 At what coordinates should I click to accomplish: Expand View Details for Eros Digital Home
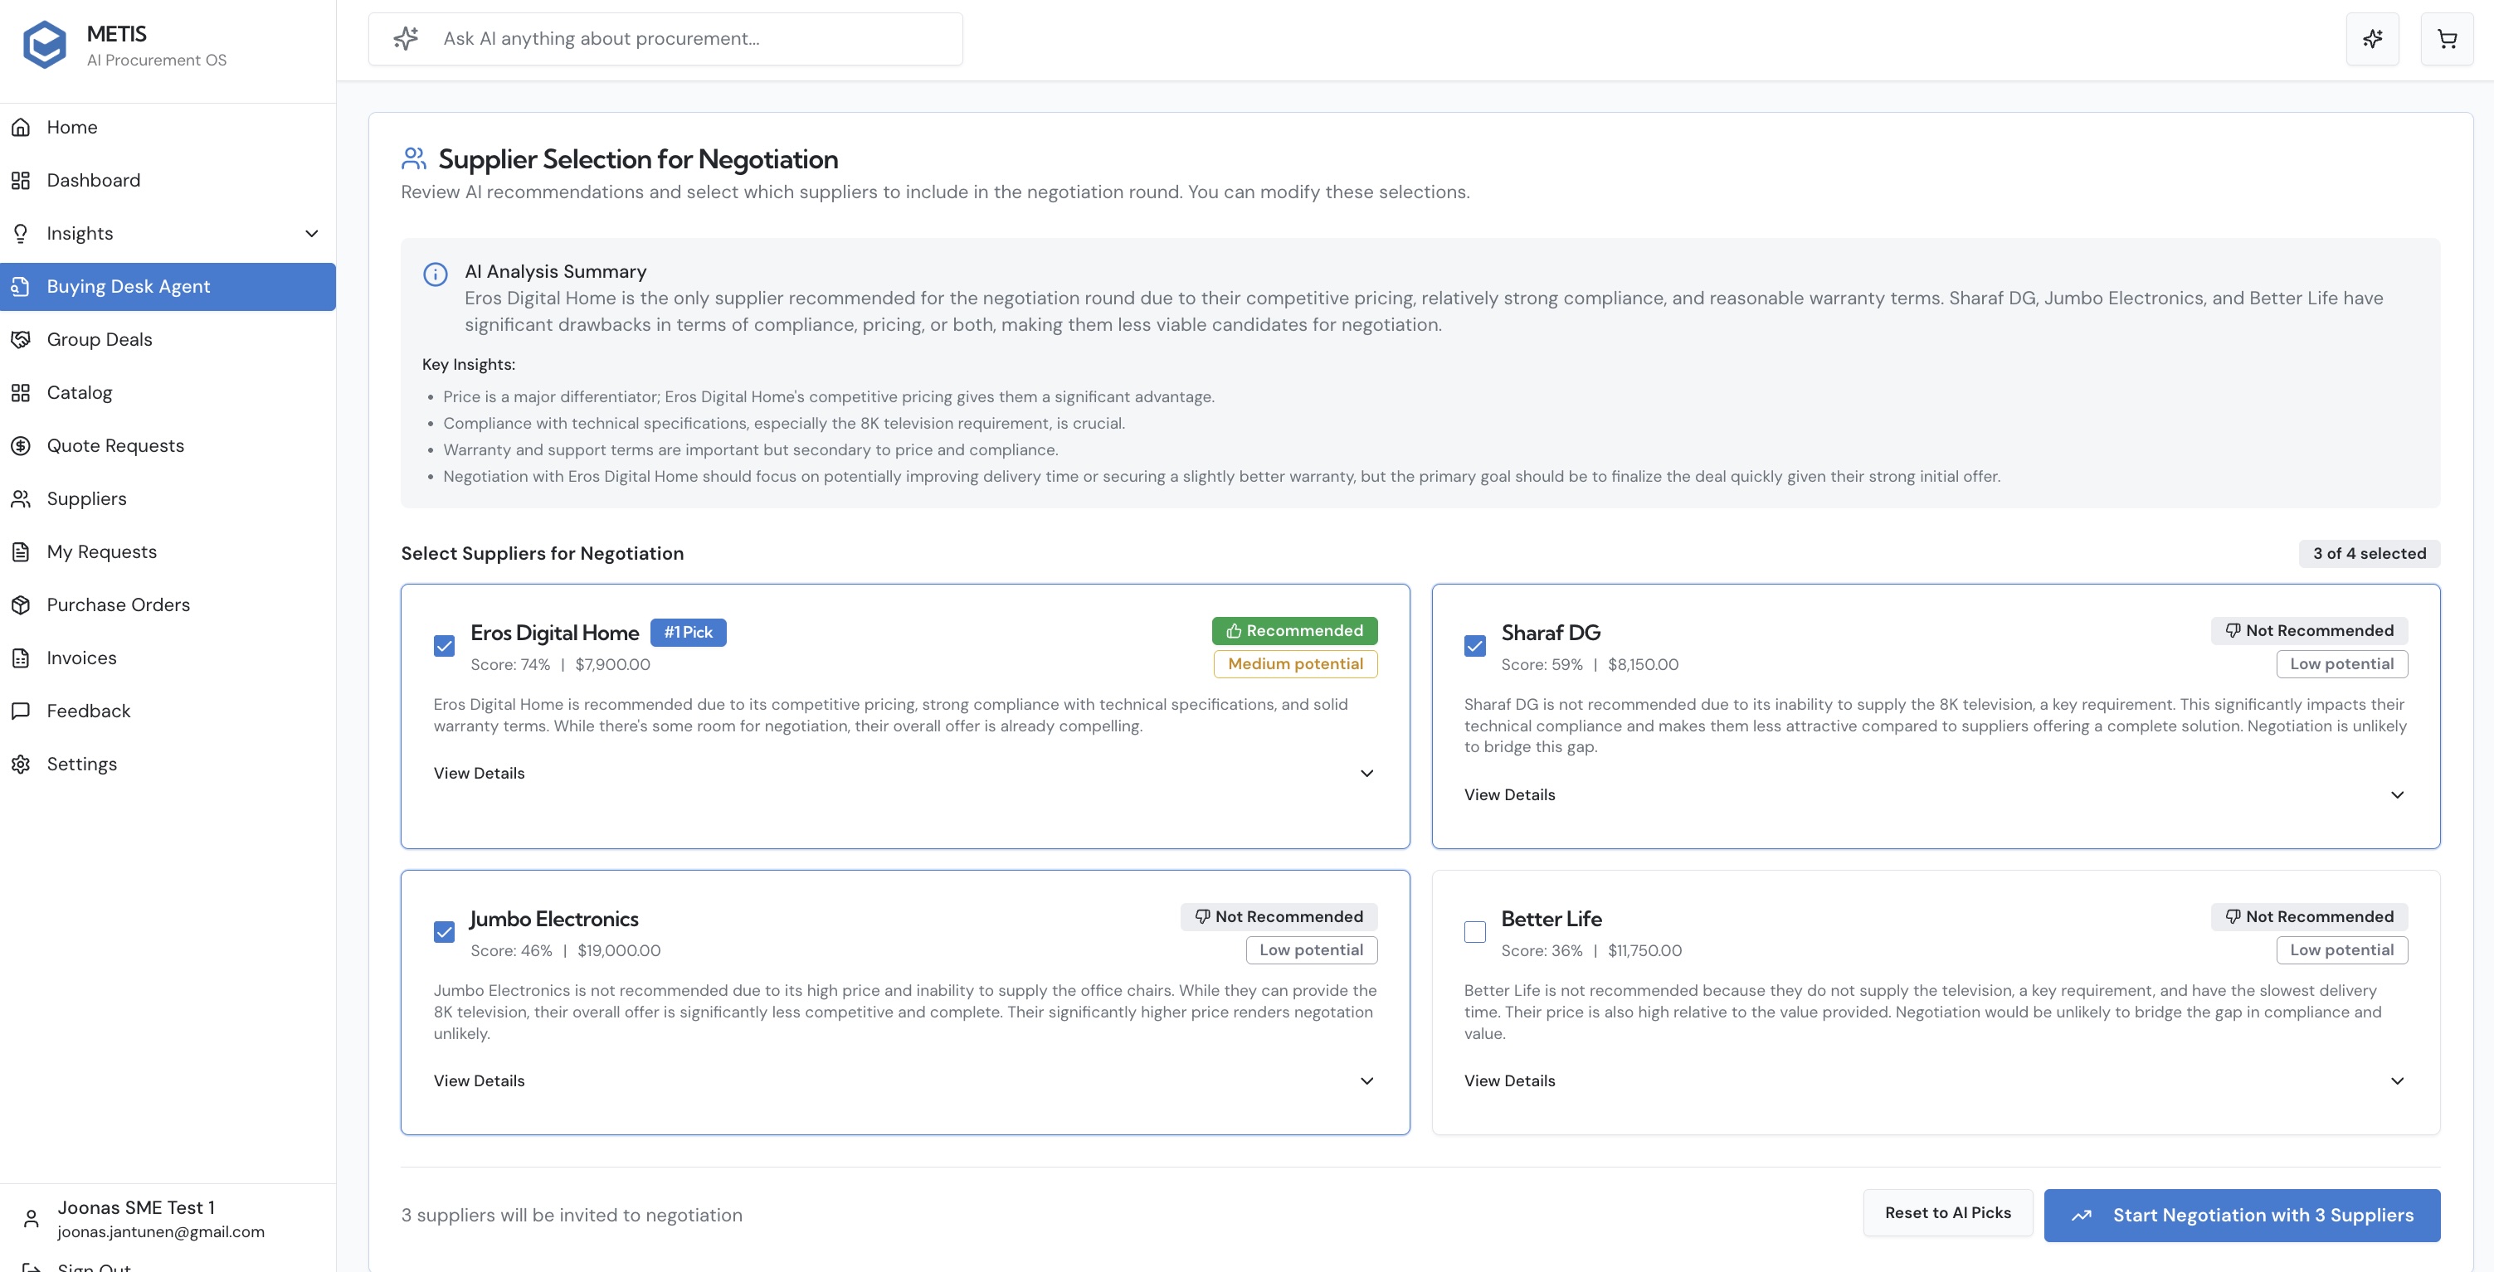(904, 773)
